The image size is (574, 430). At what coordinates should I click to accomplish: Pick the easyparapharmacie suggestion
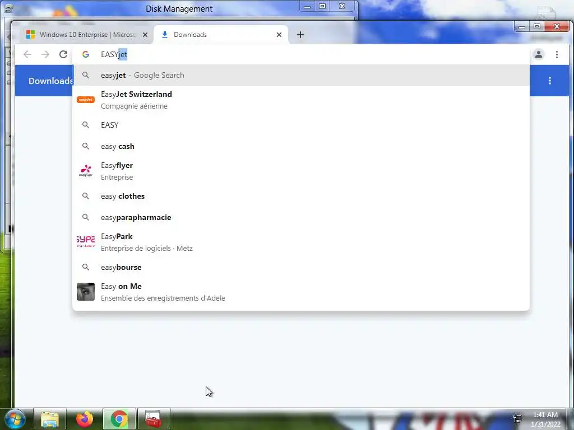(x=301, y=218)
